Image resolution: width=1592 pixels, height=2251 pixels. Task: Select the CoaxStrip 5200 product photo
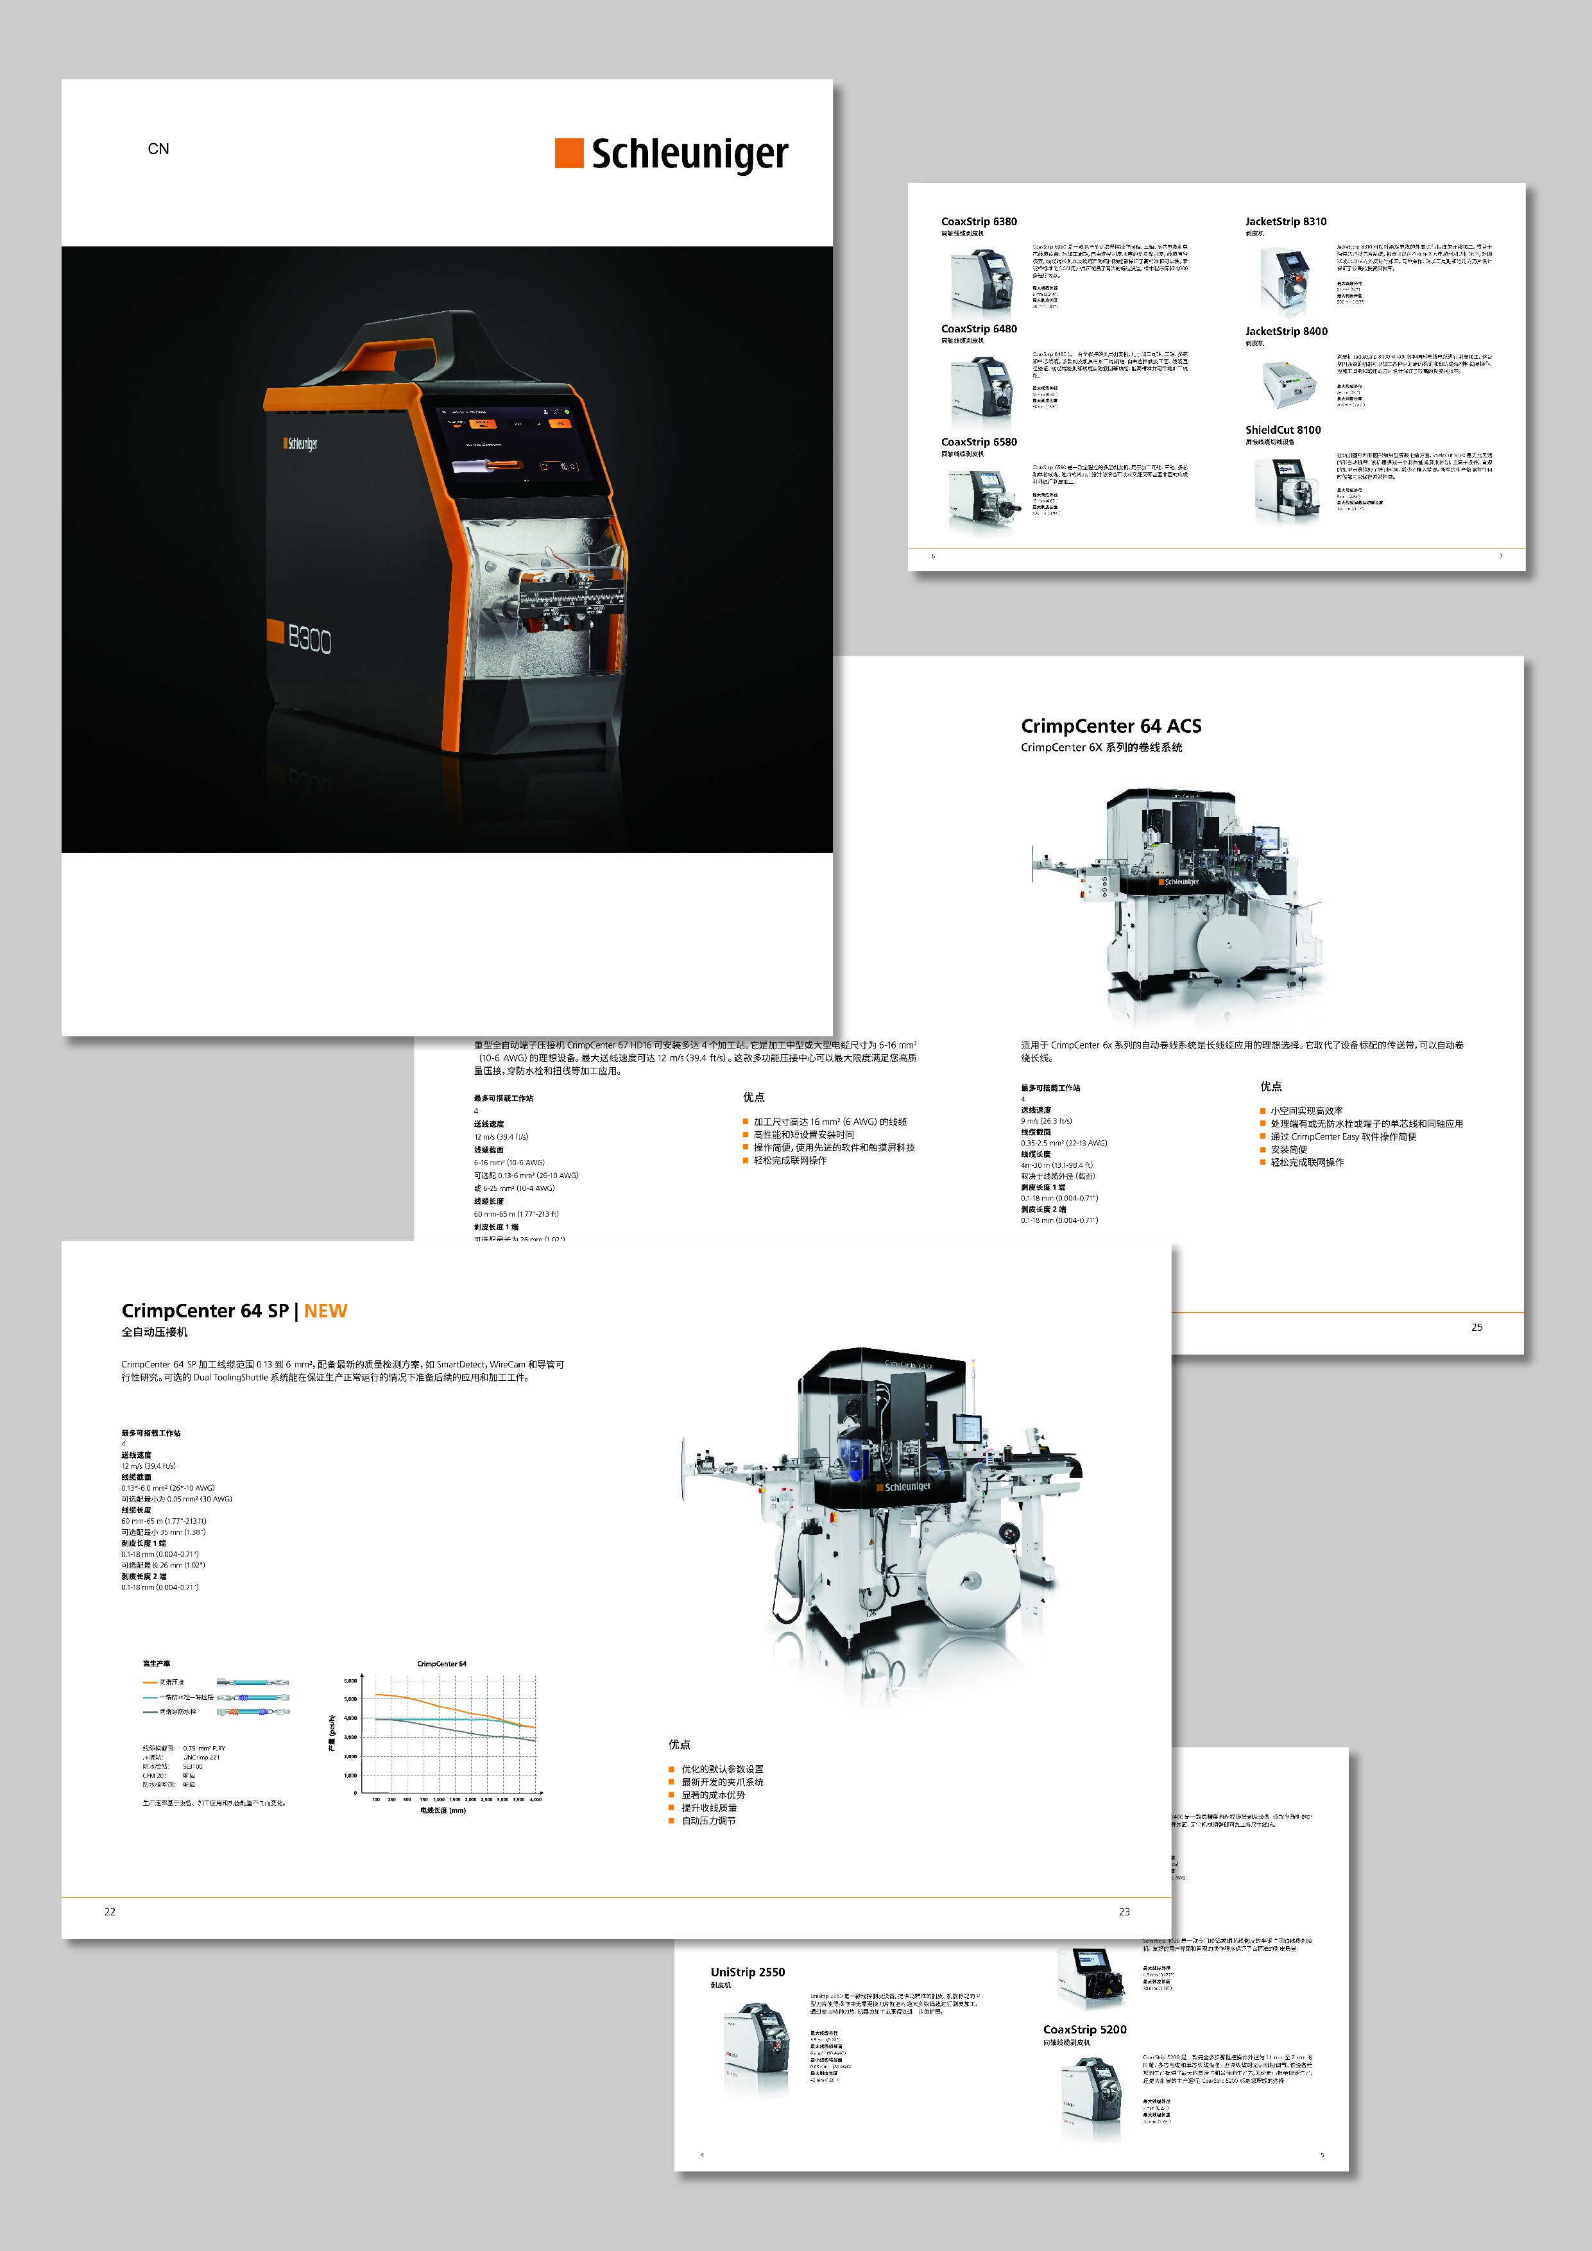point(1091,2095)
